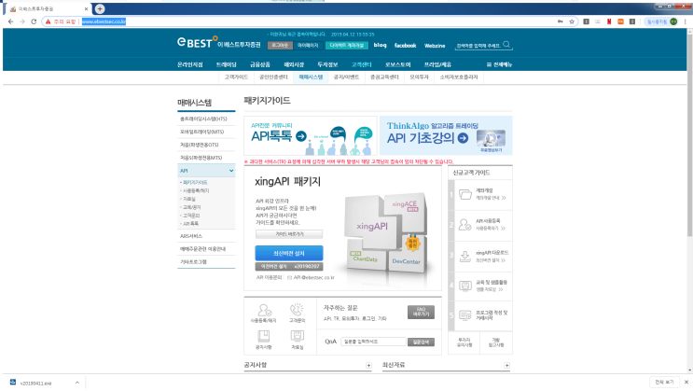This screenshot has width=693, height=391.
Task: Click the 공지사항 book icon
Action: coord(264,336)
